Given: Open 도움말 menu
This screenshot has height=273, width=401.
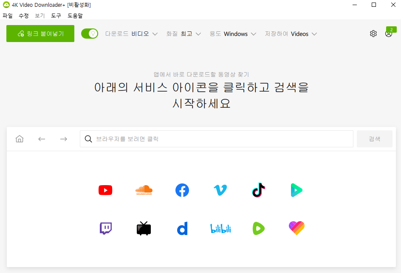Looking at the screenshot, I should (x=75, y=16).
